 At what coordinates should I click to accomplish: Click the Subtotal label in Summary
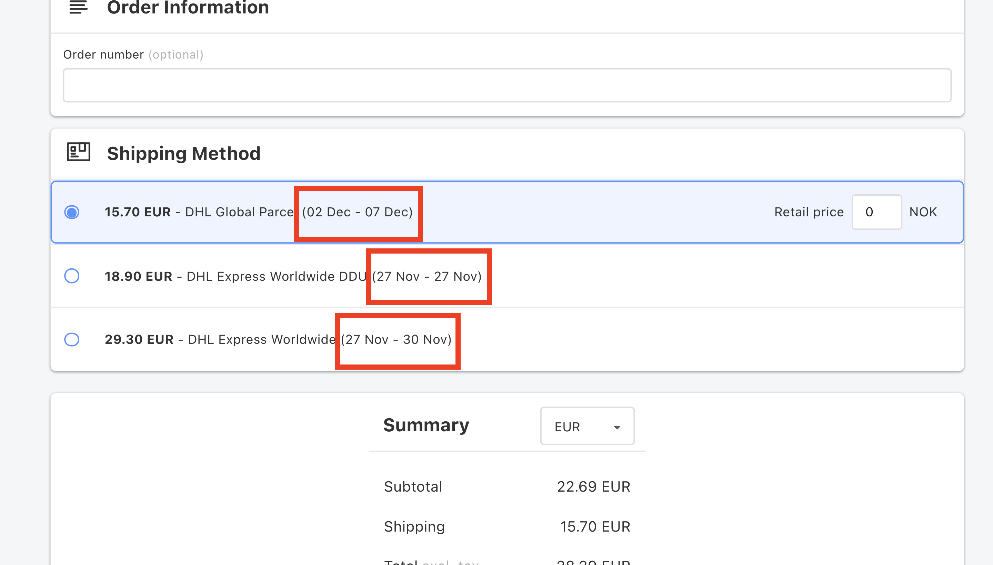point(413,486)
